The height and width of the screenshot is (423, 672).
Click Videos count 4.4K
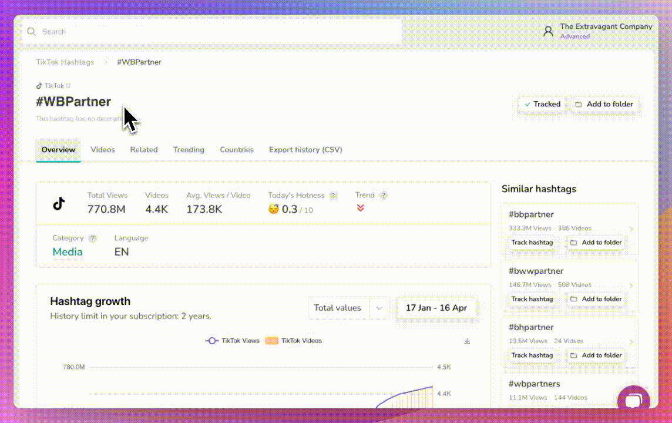point(156,210)
